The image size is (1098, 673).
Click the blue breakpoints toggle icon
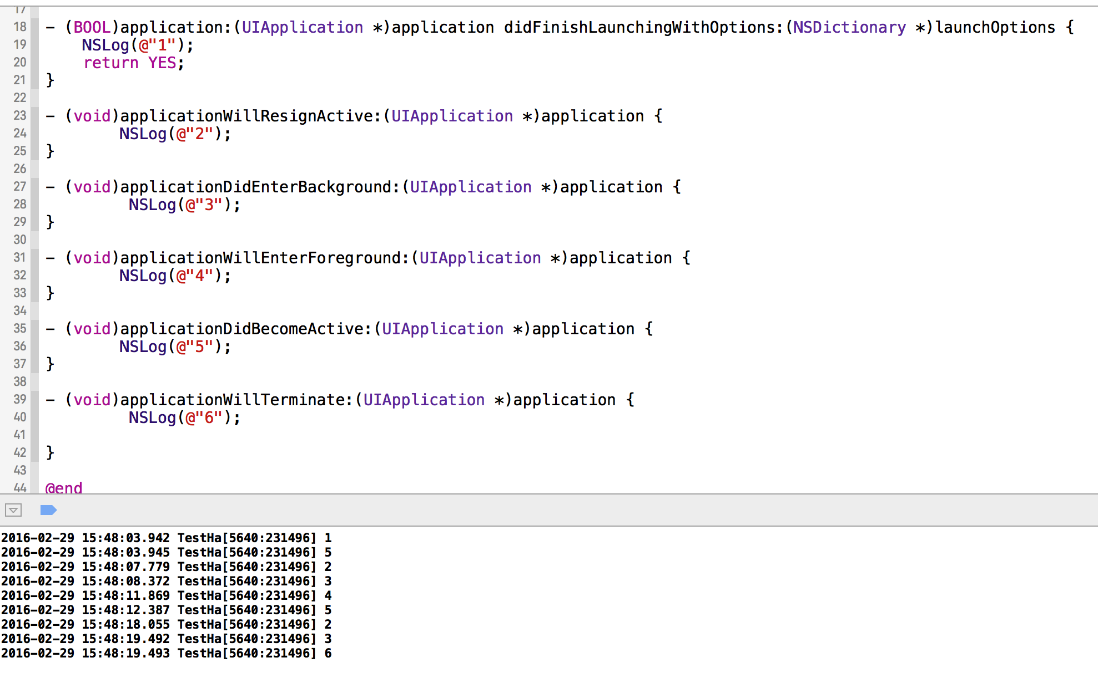(x=49, y=510)
